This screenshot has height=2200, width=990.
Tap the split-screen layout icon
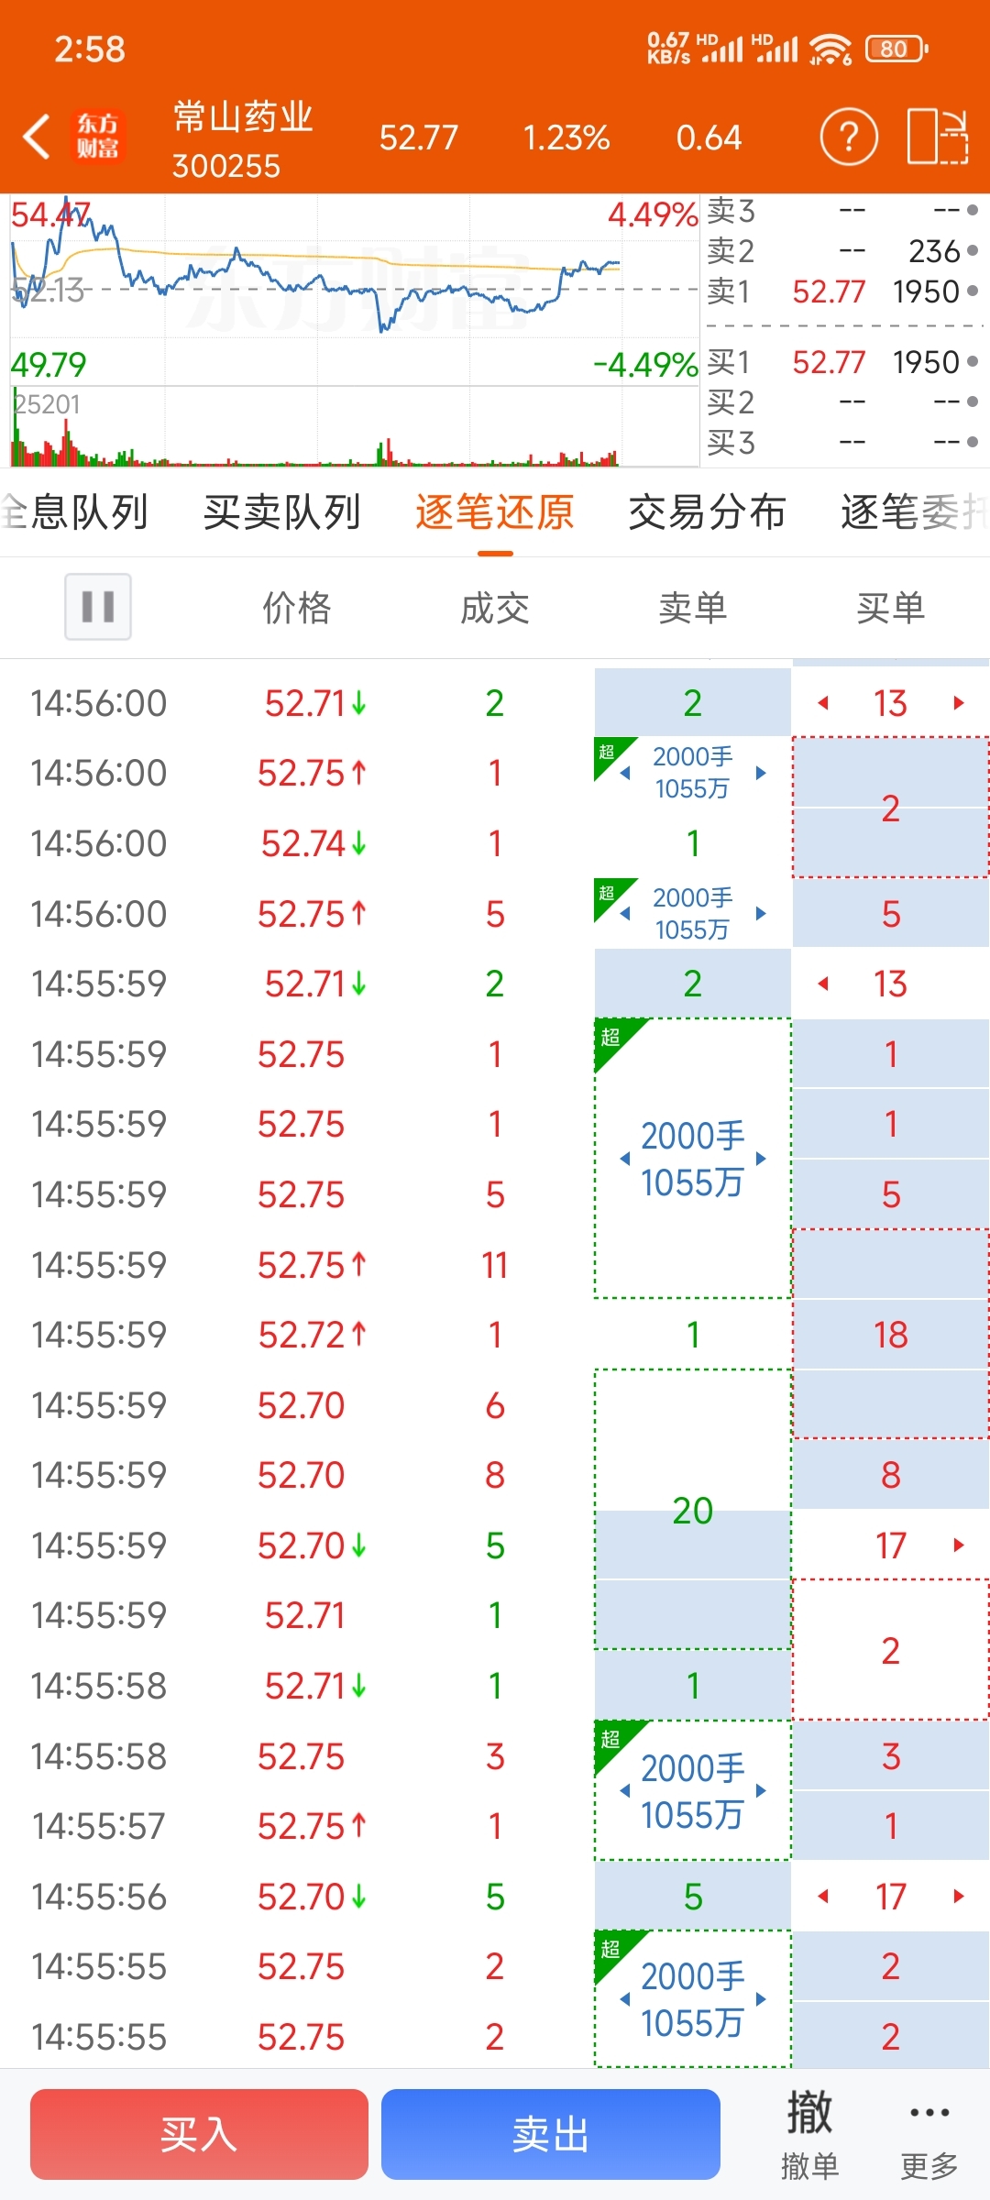pos(937,137)
